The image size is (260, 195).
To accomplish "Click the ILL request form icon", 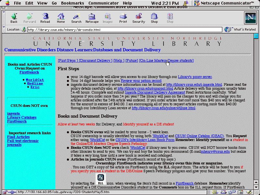I will pyautogui.click(x=101, y=179).
